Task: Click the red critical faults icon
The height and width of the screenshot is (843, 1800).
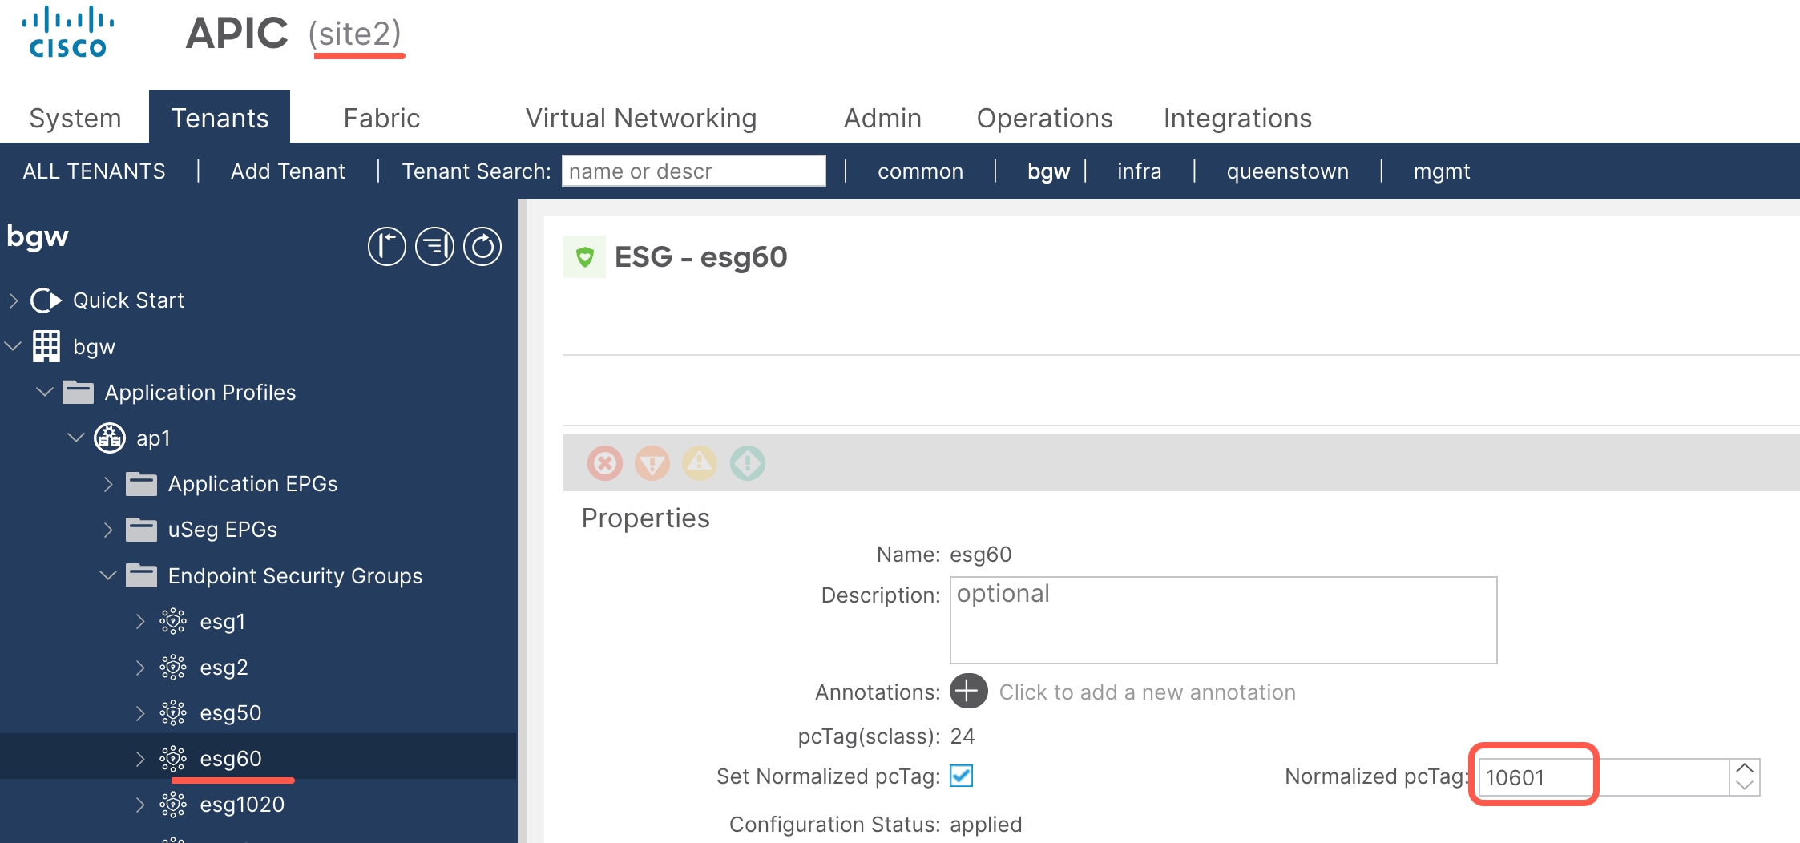Action: pos(605,463)
